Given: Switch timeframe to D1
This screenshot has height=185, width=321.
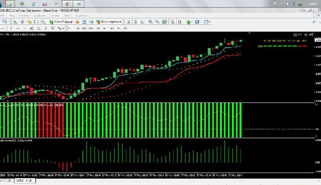Looking at the screenshot, I should pyautogui.click(x=112, y=28).
